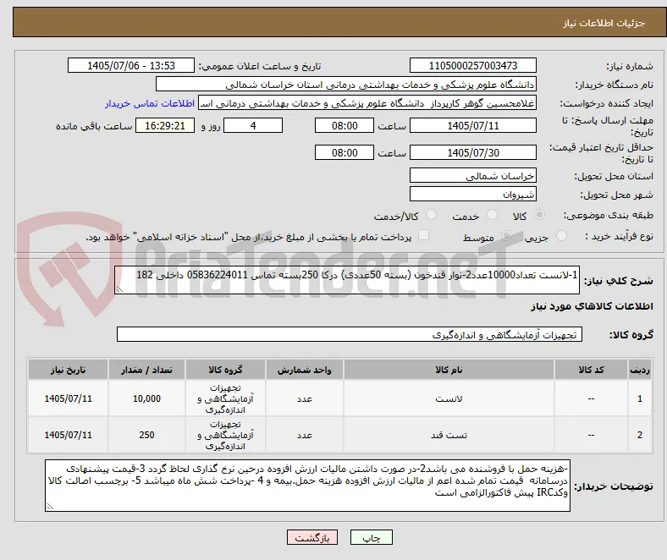Select the کالا radio button
The image size is (667, 560).
click(539, 215)
